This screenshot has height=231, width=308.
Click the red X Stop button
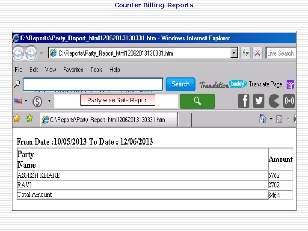[x=258, y=53]
